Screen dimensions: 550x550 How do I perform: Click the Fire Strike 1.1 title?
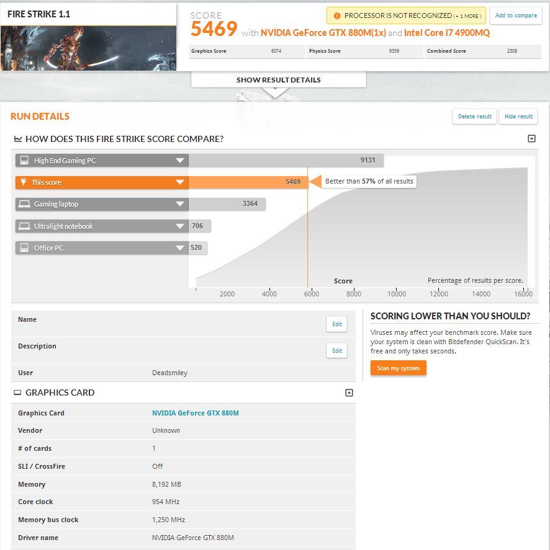[38, 14]
